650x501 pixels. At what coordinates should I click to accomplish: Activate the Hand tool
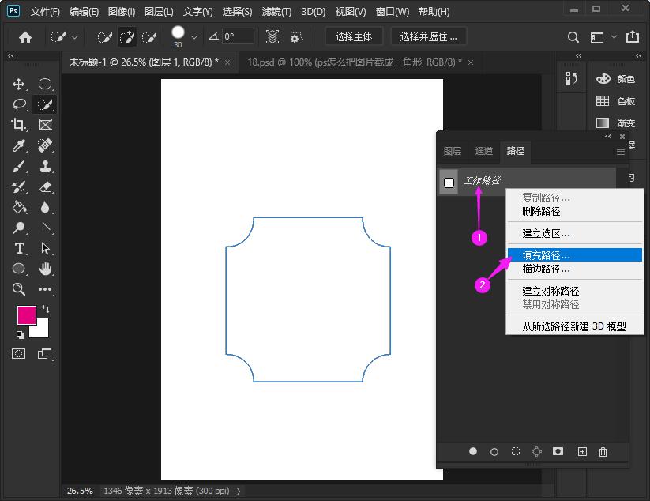(x=46, y=269)
